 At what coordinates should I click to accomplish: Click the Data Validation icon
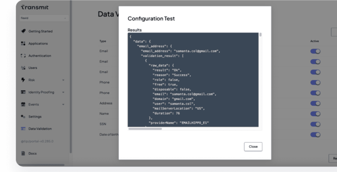pyautogui.click(x=23, y=129)
